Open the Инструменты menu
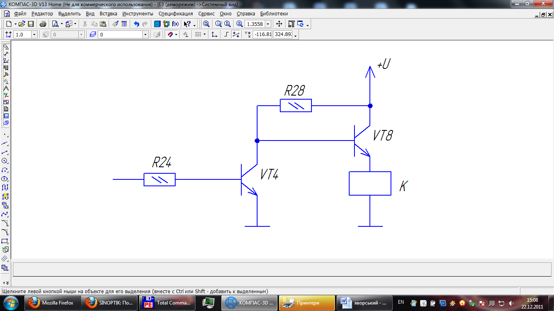Viewport: 554px width, 311px height. tap(138, 13)
